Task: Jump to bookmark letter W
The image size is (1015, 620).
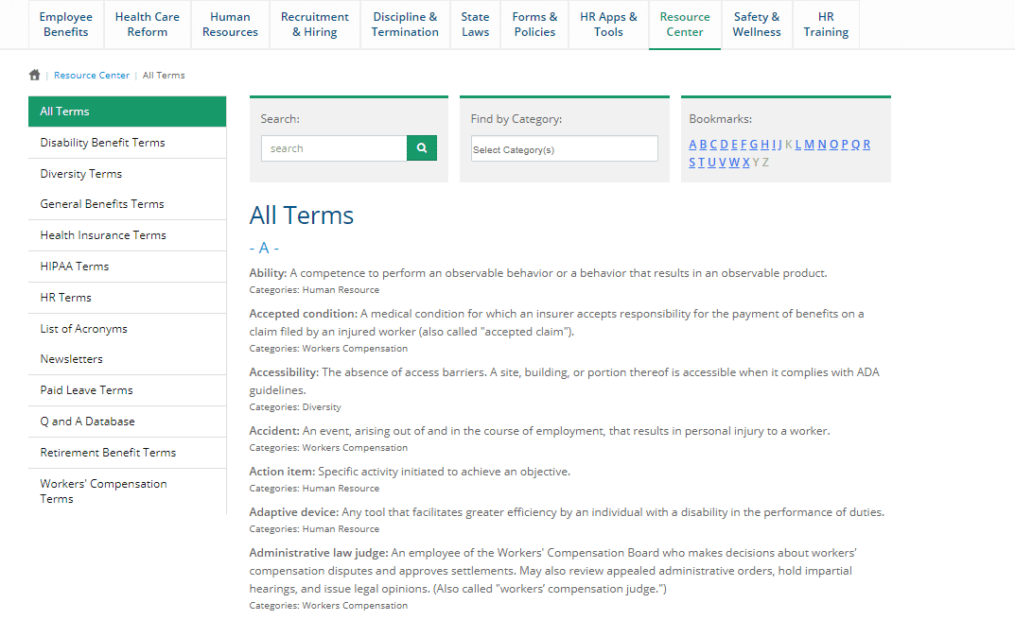Action: (x=734, y=163)
